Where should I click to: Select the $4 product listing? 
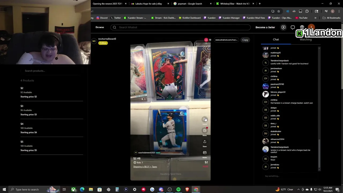(x=52, y=128)
